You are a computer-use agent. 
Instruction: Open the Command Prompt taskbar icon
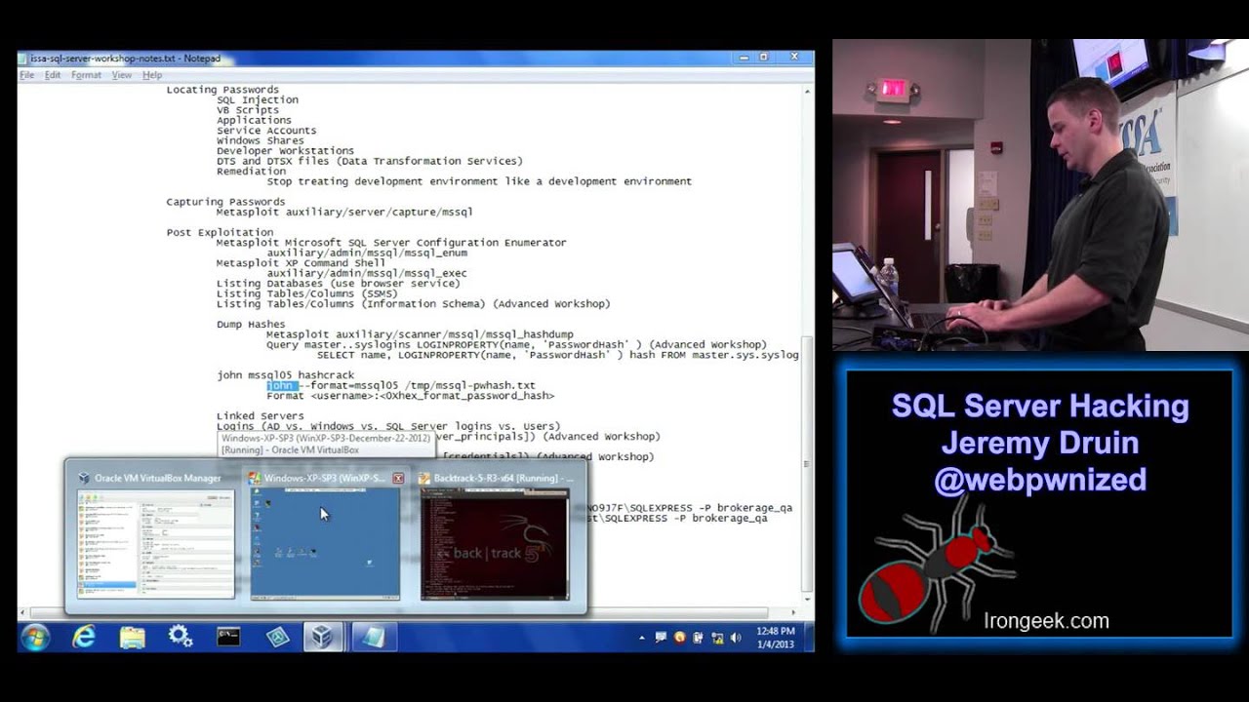point(229,638)
